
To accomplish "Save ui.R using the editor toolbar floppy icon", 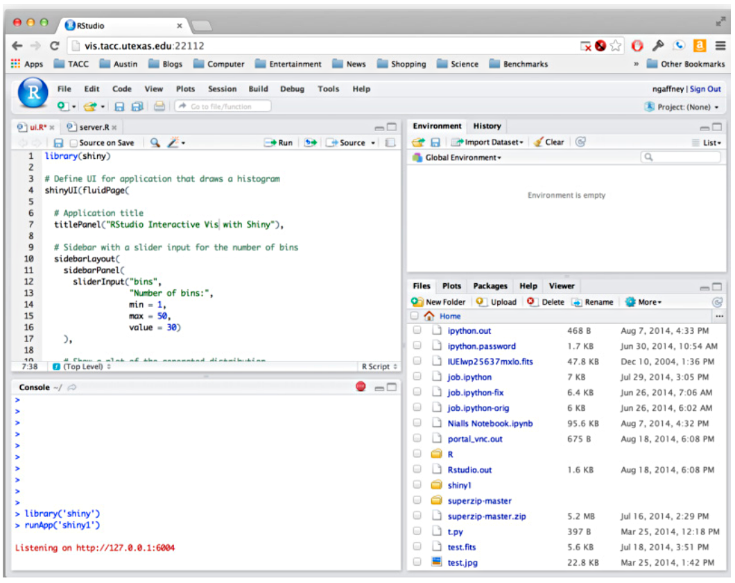I will [58, 142].
